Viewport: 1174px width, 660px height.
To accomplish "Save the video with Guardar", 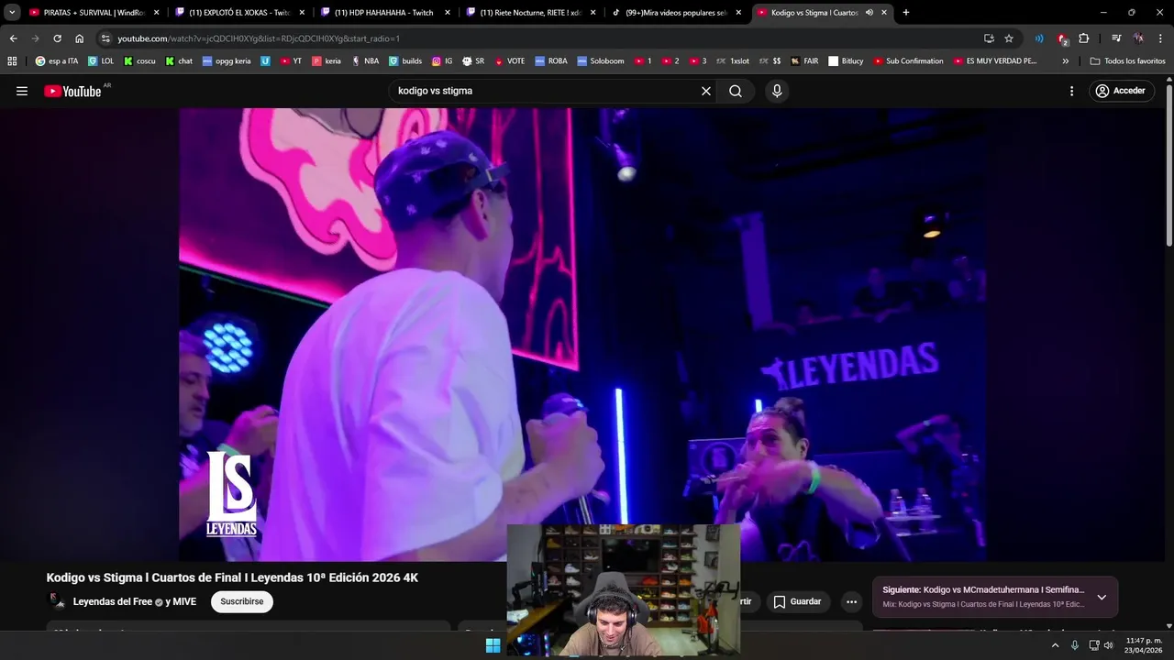I will point(797,601).
